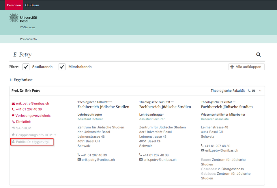Click the IT-Services label
277x188 pixels.
tap(28, 27)
